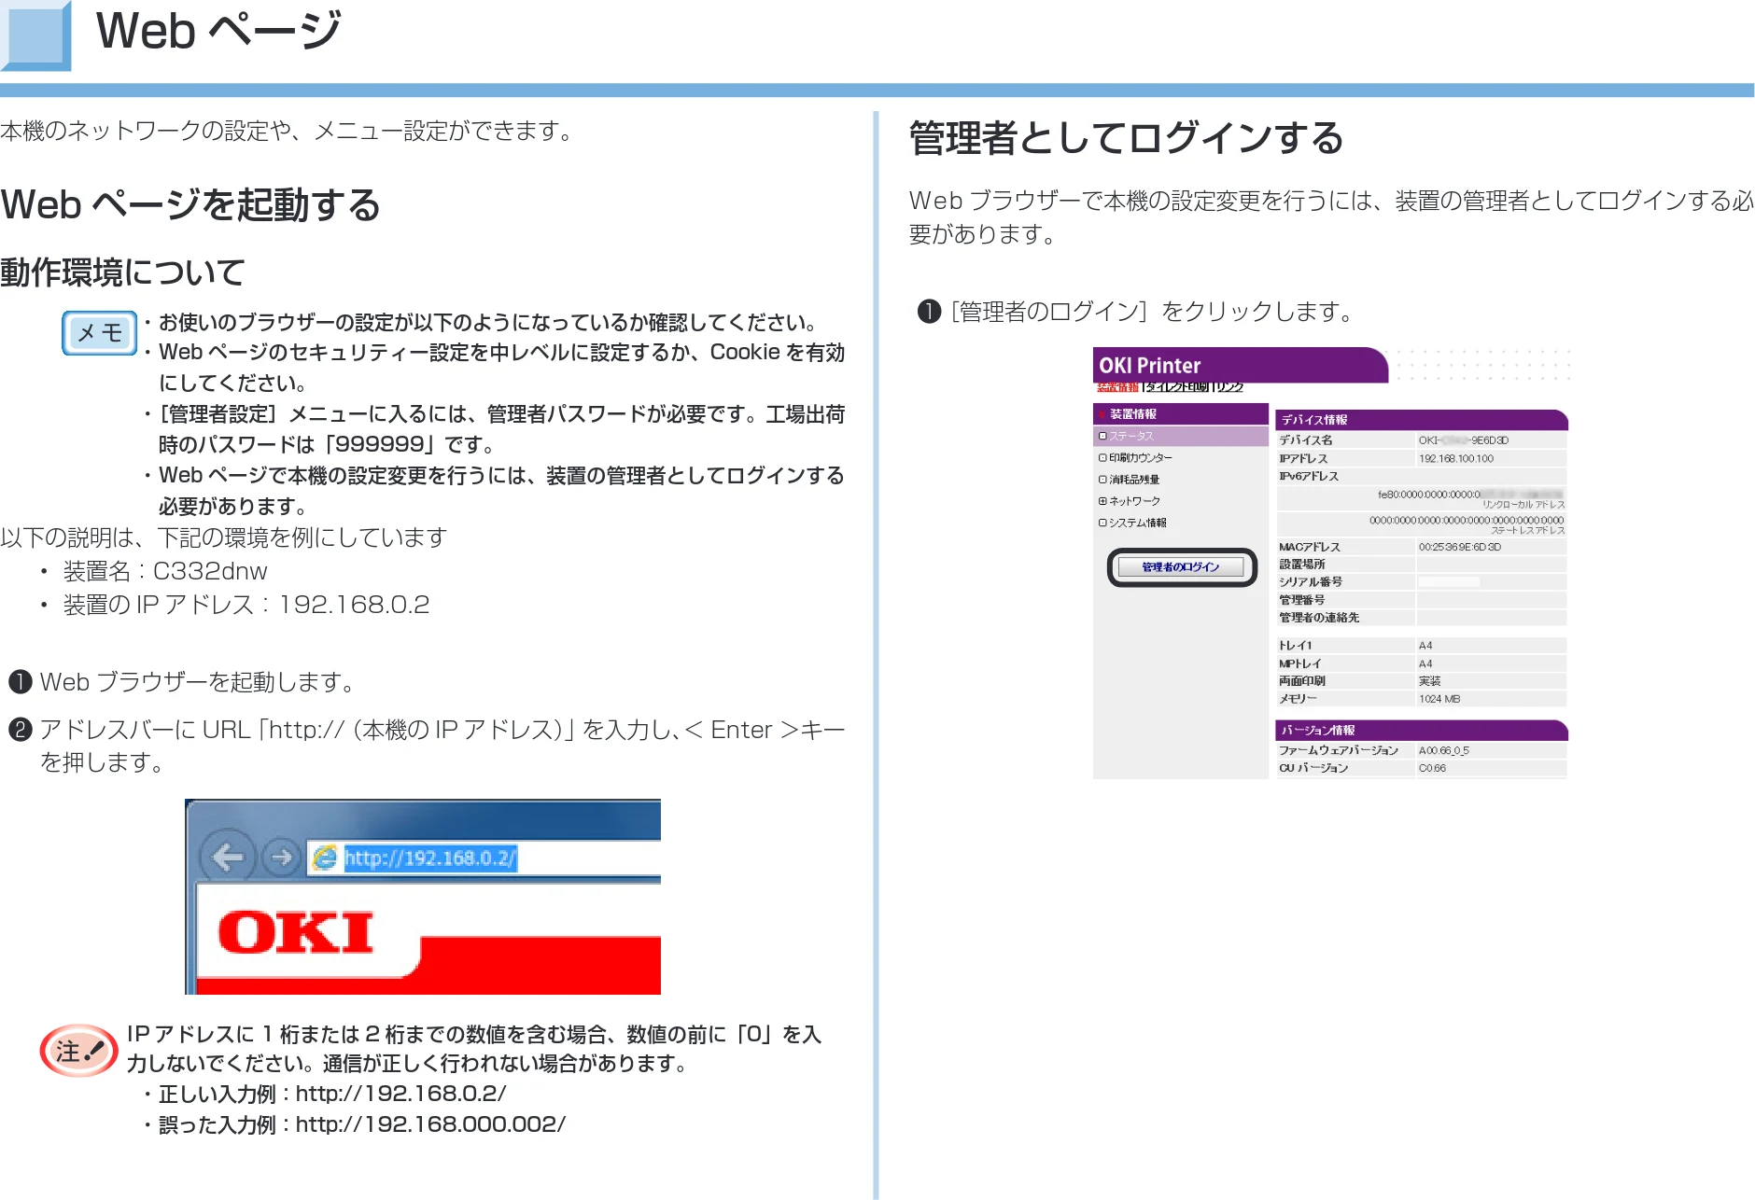Viewport: 1755px width, 1200px height.
Task: Click the メモ memo icon
Action: tap(99, 333)
